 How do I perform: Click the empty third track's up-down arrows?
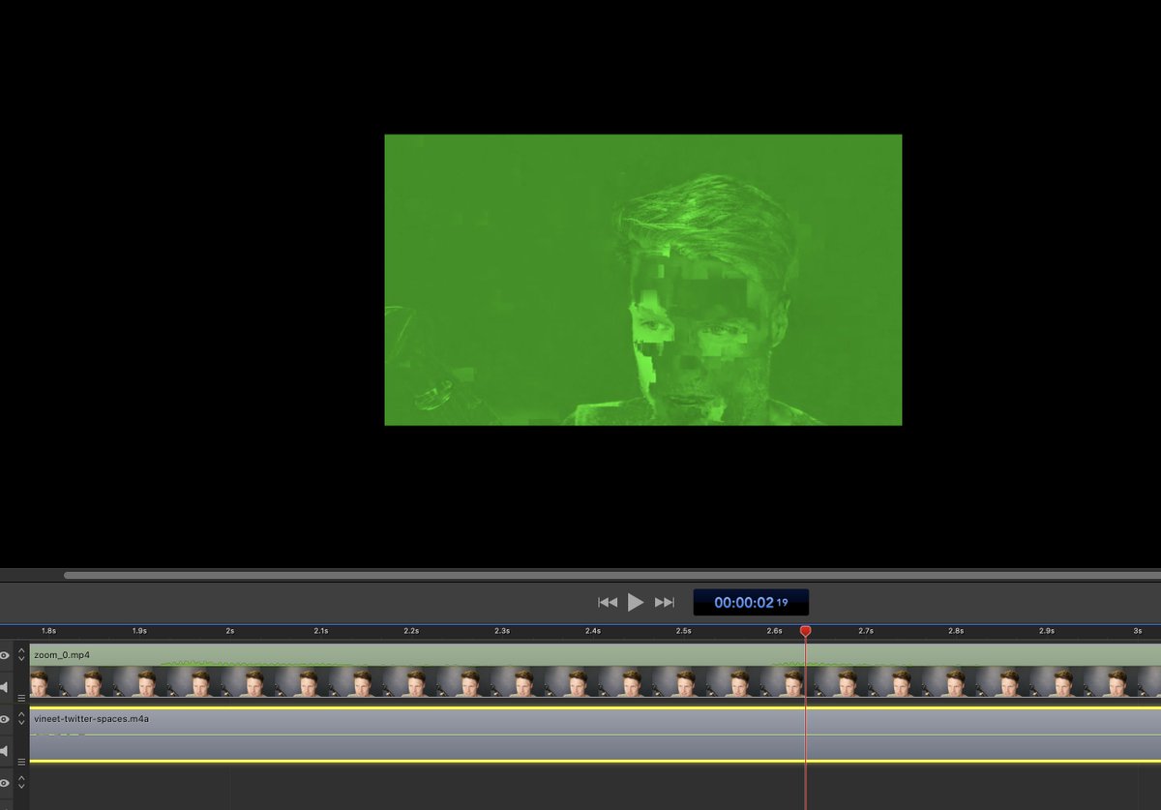21,783
